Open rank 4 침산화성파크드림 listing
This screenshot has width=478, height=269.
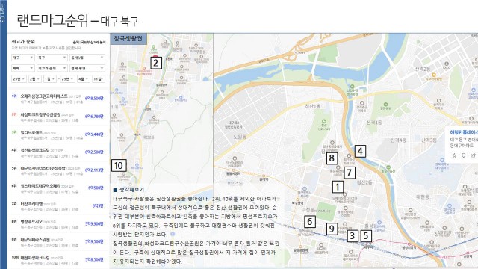pyautogui.click(x=58, y=152)
